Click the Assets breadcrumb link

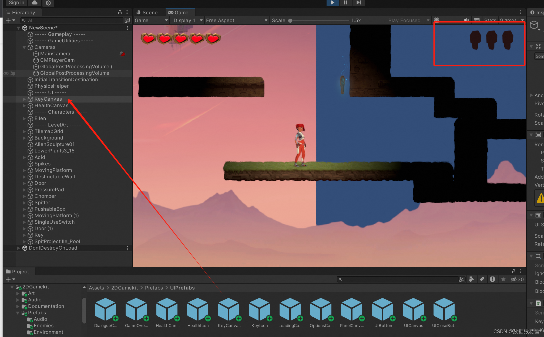[96, 288]
